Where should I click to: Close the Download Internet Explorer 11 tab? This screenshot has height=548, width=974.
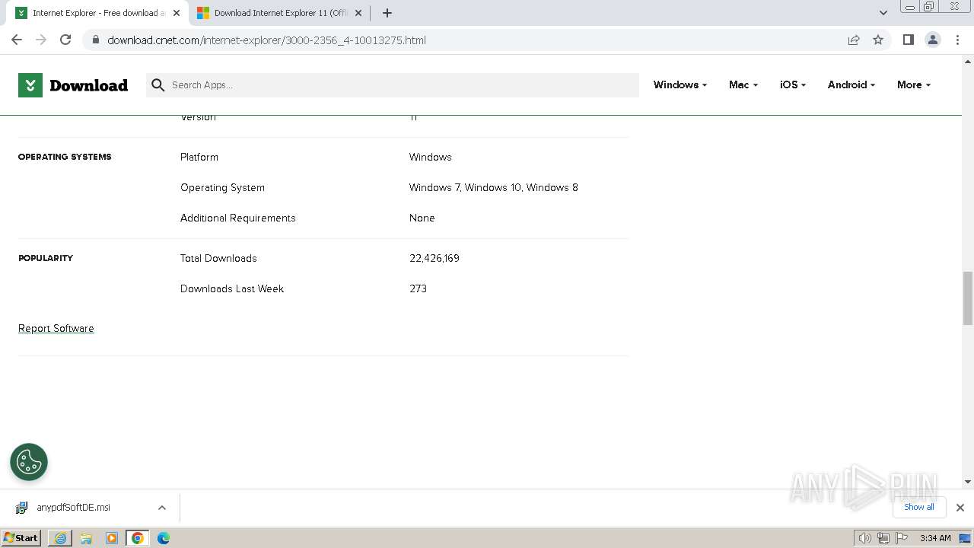pyautogui.click(x=358, y=13)
